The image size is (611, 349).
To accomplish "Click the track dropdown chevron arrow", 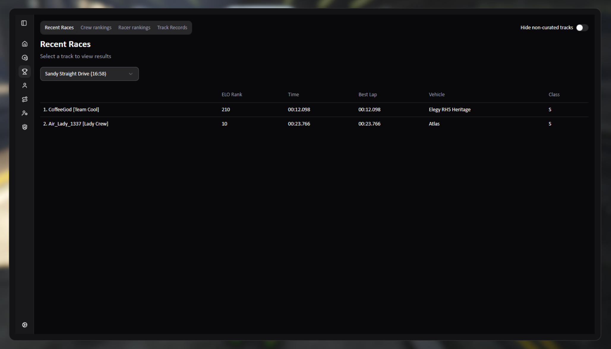I will [x=131, y=74].
